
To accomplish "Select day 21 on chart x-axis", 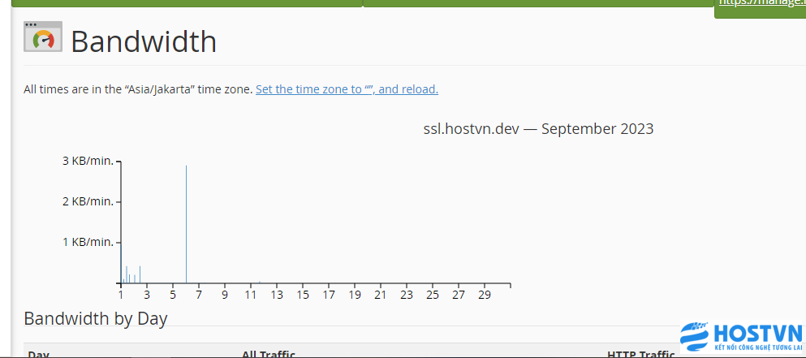I will [381, 295].
